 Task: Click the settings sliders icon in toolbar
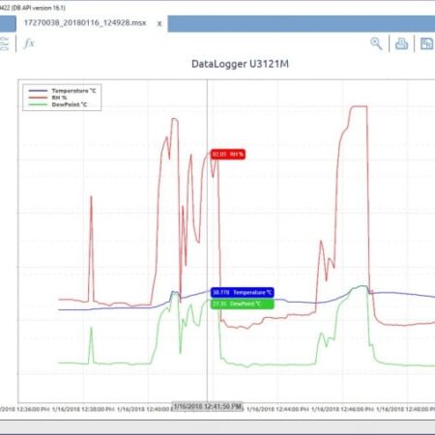(4, 43)
